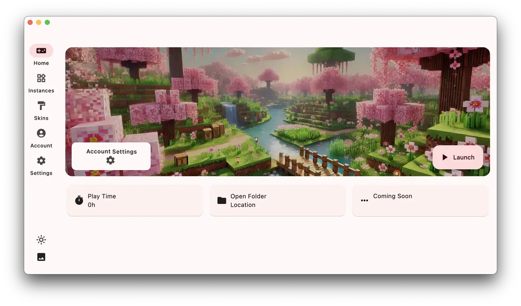
Task: Open Skins using the paint roller icon
Action: click(41, 106)
